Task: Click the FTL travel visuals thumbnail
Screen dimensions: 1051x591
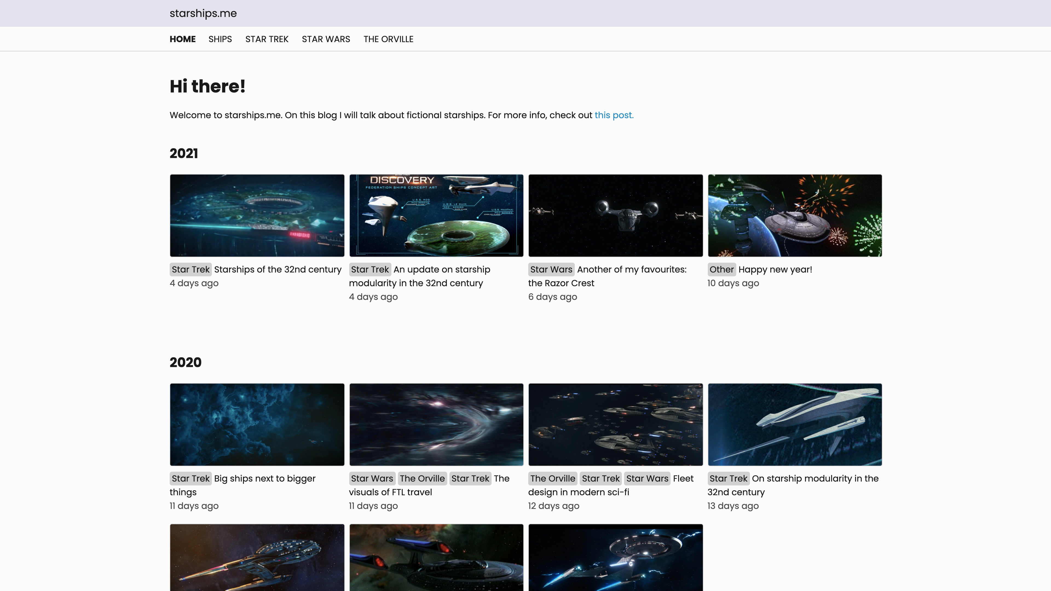Action: pyautogui.click(x=436, y=424)
